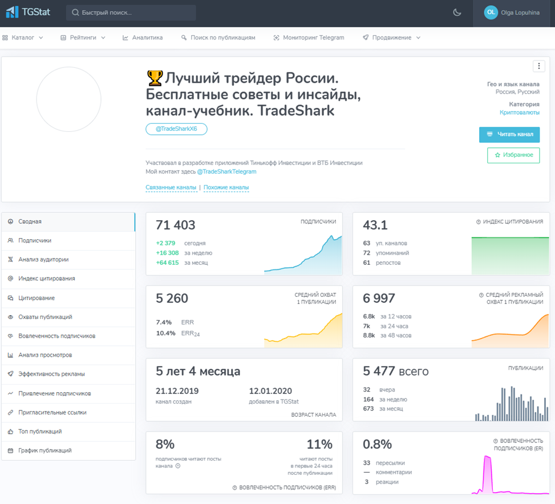Click the Топ публикаций thumbs-up icon
Image resolution: width=555 pixels, height=504 pixels.
[x=11, y=432]
